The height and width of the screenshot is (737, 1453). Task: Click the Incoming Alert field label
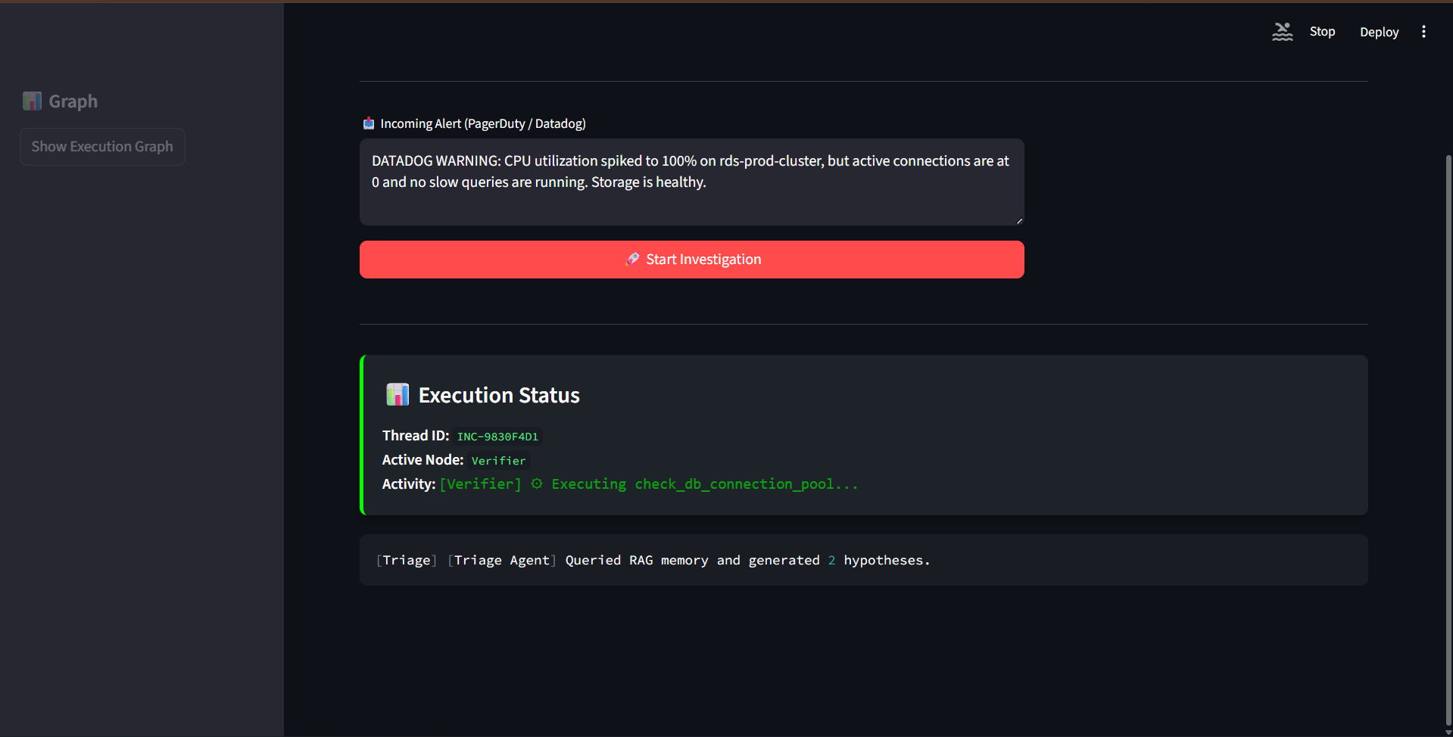pos(483,123)
